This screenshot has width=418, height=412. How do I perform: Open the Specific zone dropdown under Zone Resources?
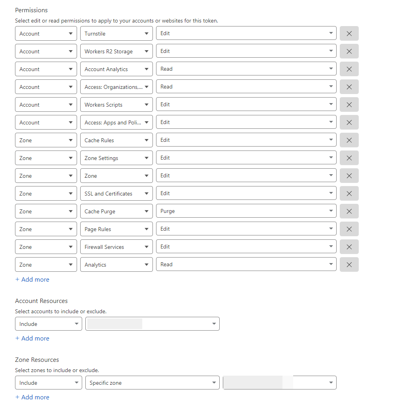[x=152, y=382]
